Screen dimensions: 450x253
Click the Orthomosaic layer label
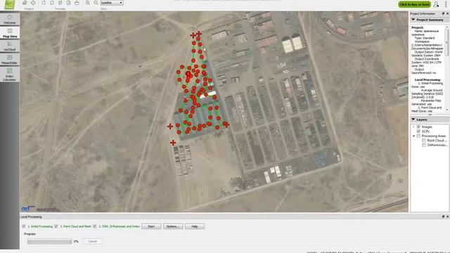437,145
